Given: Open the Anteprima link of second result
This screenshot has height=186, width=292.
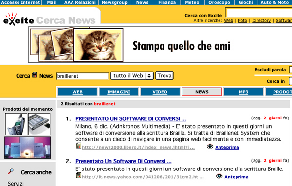Looking at the screenshot, I should [x=237, y=177].
